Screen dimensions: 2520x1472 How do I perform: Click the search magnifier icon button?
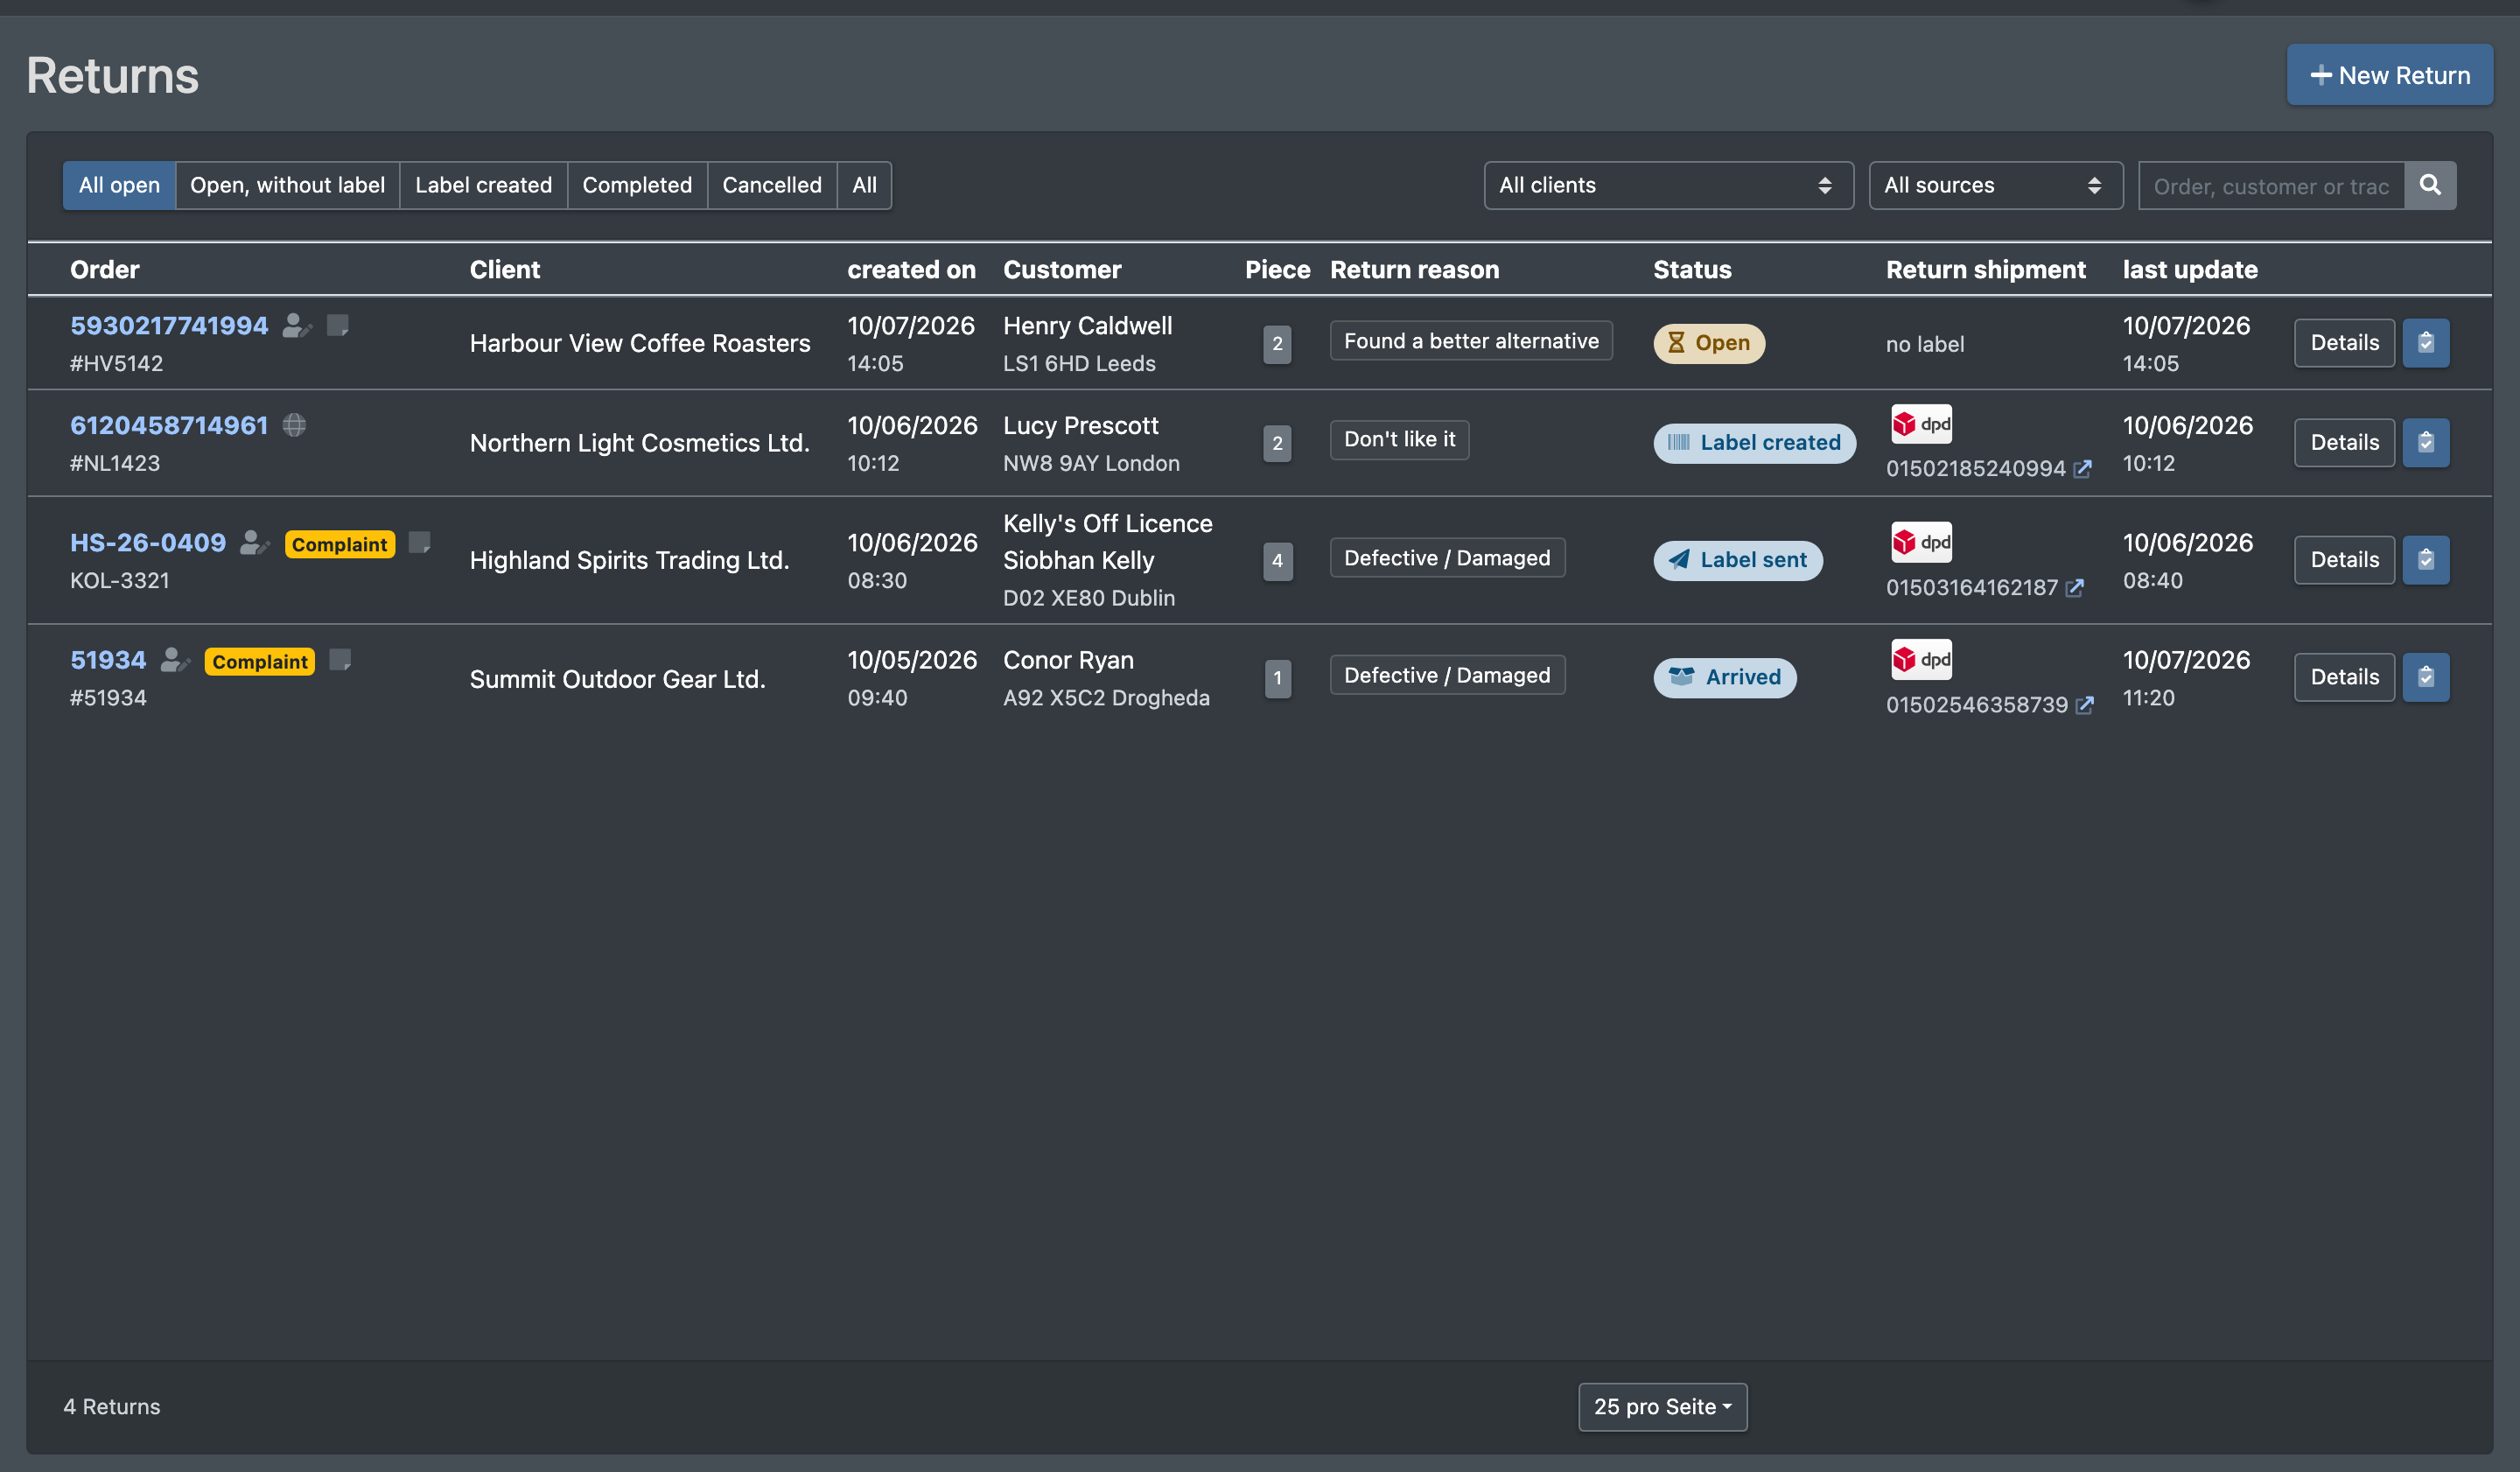2430,185
